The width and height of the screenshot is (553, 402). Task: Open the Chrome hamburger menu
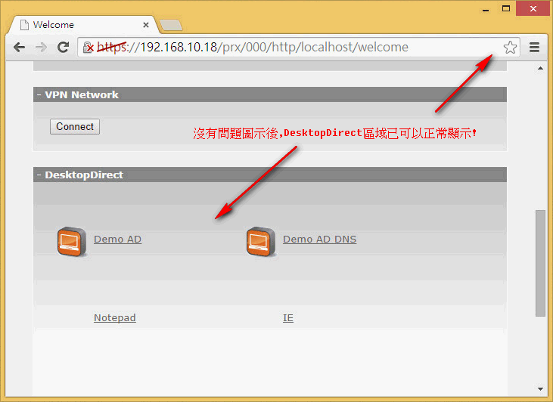pyautogui.click(x=534, y=47)
